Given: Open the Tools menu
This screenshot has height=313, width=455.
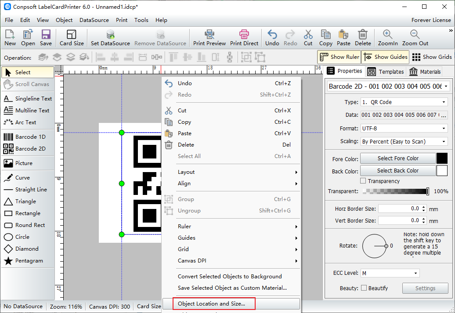Looking at the screenshot, I should point(141,20).
